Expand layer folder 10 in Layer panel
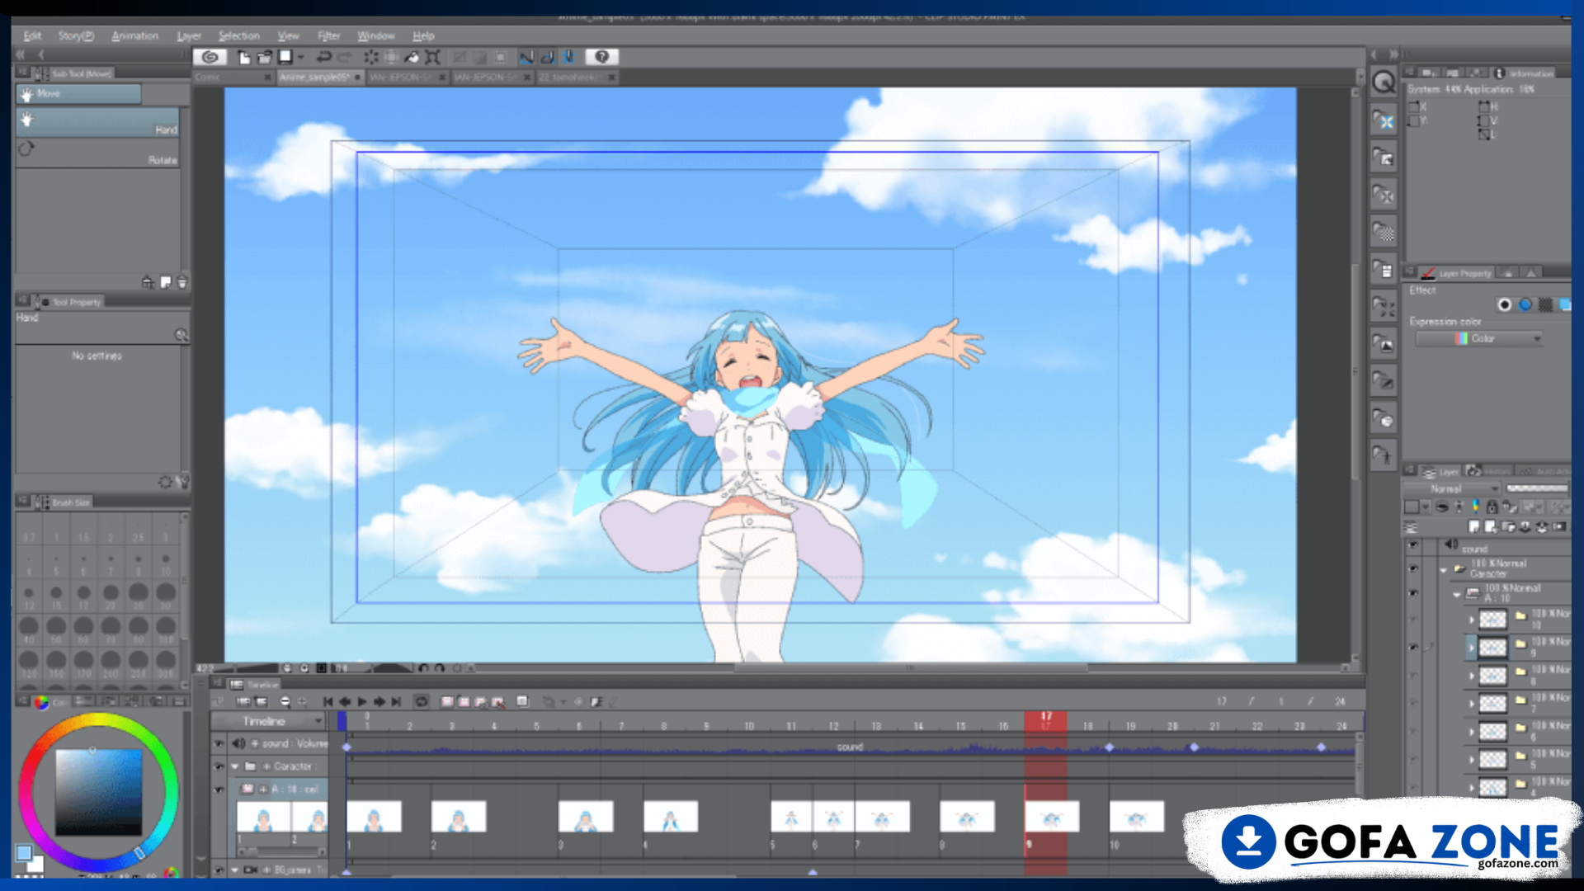This screenshot has width=1584, height=891. pyautogui.click(x=1472, y=620)
